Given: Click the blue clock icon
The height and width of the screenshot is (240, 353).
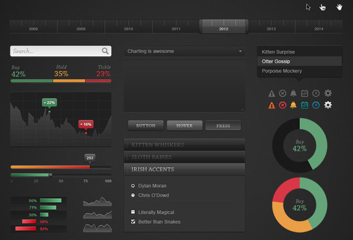Looking at the screenshot, I should pyautogui.click(x=316, y=105).
